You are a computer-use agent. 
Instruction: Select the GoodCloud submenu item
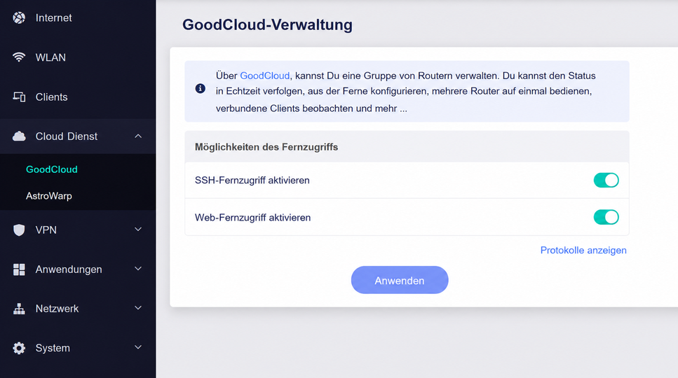pos(52,169)
